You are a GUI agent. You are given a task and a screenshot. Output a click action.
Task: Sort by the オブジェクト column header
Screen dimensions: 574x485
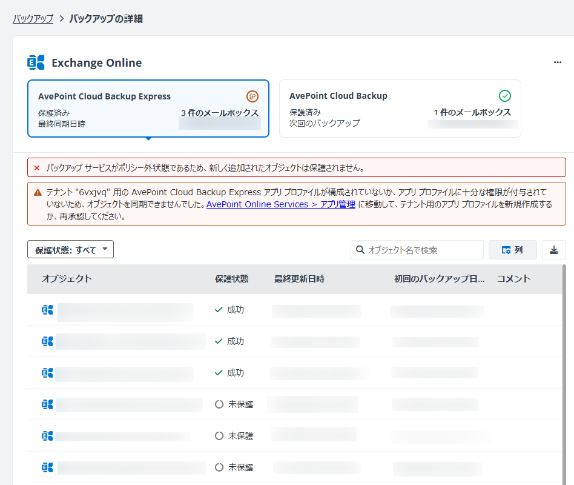click(x=67, y=279)
